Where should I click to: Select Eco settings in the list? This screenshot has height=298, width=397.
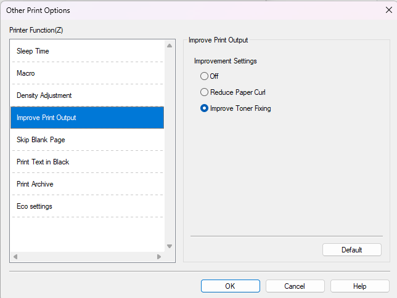(34, 206)
